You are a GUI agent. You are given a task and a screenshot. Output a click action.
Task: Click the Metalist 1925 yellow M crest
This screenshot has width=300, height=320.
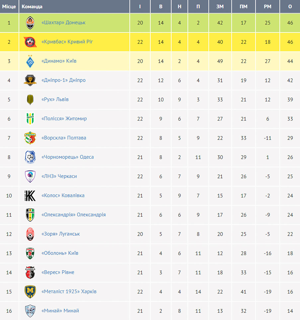(x=30, y=292)
